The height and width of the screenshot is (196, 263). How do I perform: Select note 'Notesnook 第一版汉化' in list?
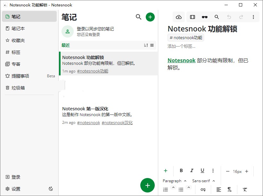108,115
